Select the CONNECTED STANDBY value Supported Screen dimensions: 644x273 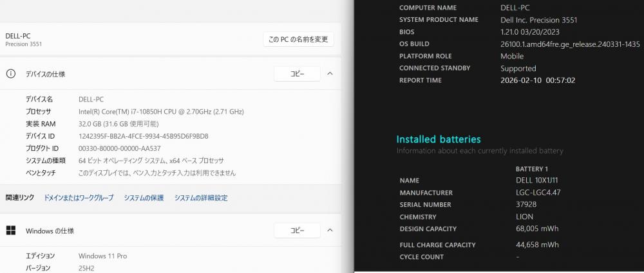[x=518, y=69]
